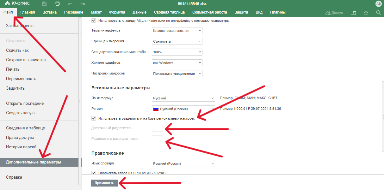Viewport: 384px width, 190px height.
Task: Click the save icon in title bar
Action: coord(44,4)
